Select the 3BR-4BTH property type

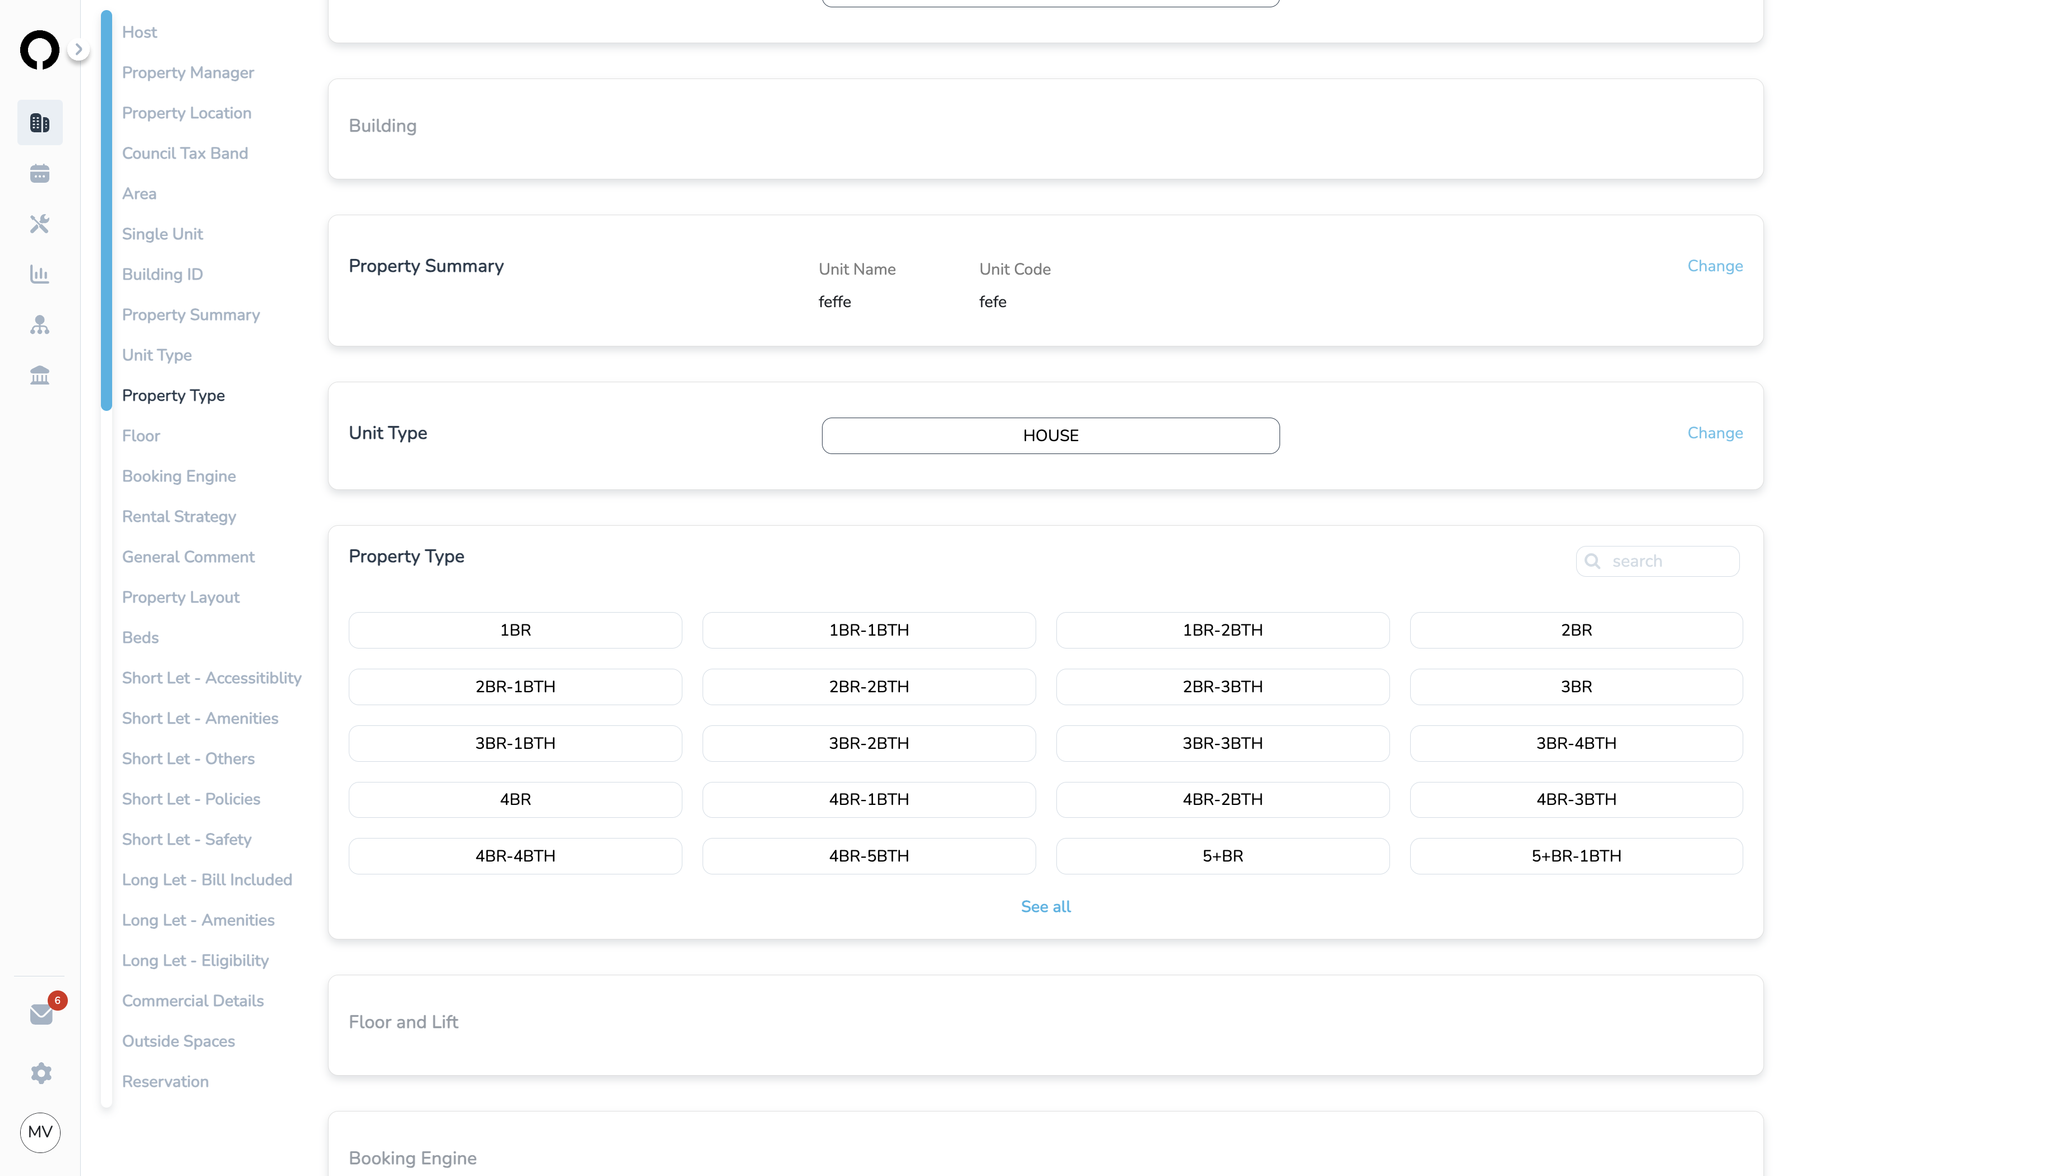tap(1576, 743)
